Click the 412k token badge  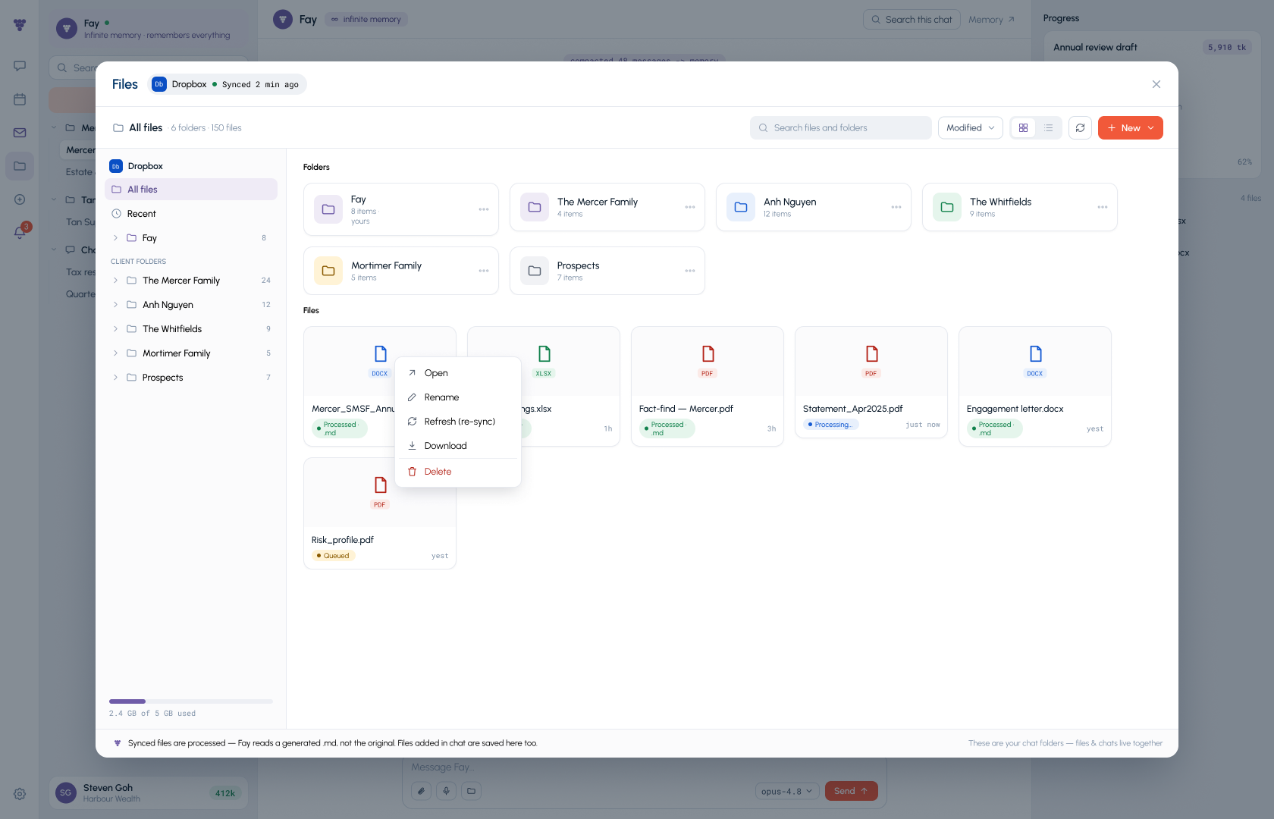coord(225,793)
